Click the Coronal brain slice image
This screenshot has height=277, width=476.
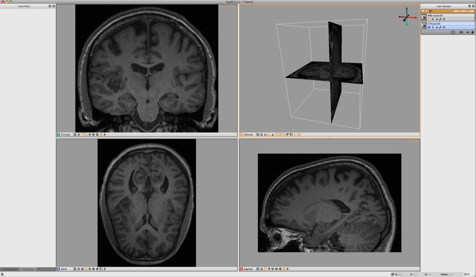coord(147,68)
